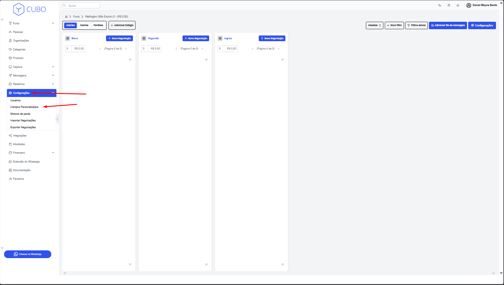504x285 pixels.
Task: Go to next page in Novo column
Action: (x=126, y=49)
